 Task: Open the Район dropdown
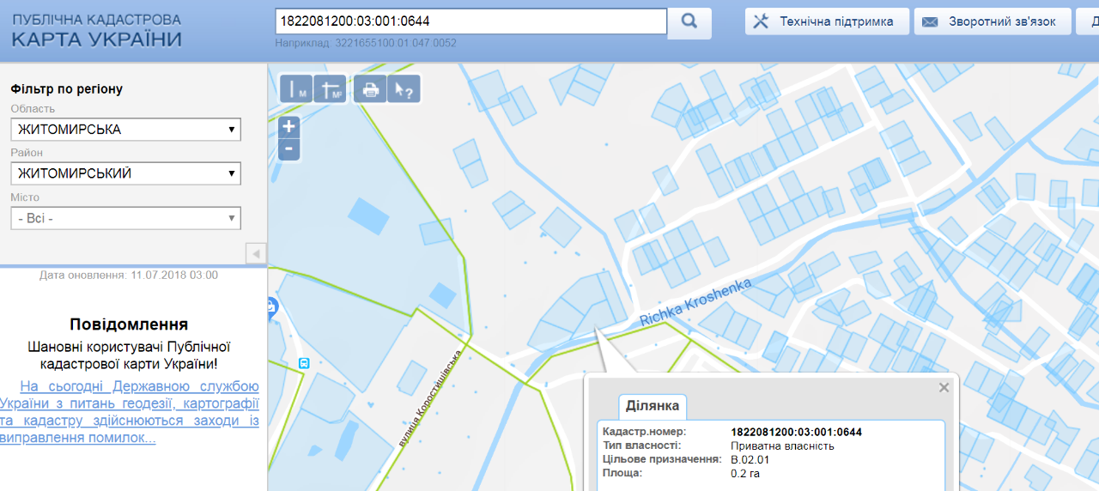pos(126,173)
